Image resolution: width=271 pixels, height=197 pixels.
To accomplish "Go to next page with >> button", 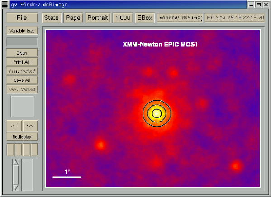I will point(30,126).
